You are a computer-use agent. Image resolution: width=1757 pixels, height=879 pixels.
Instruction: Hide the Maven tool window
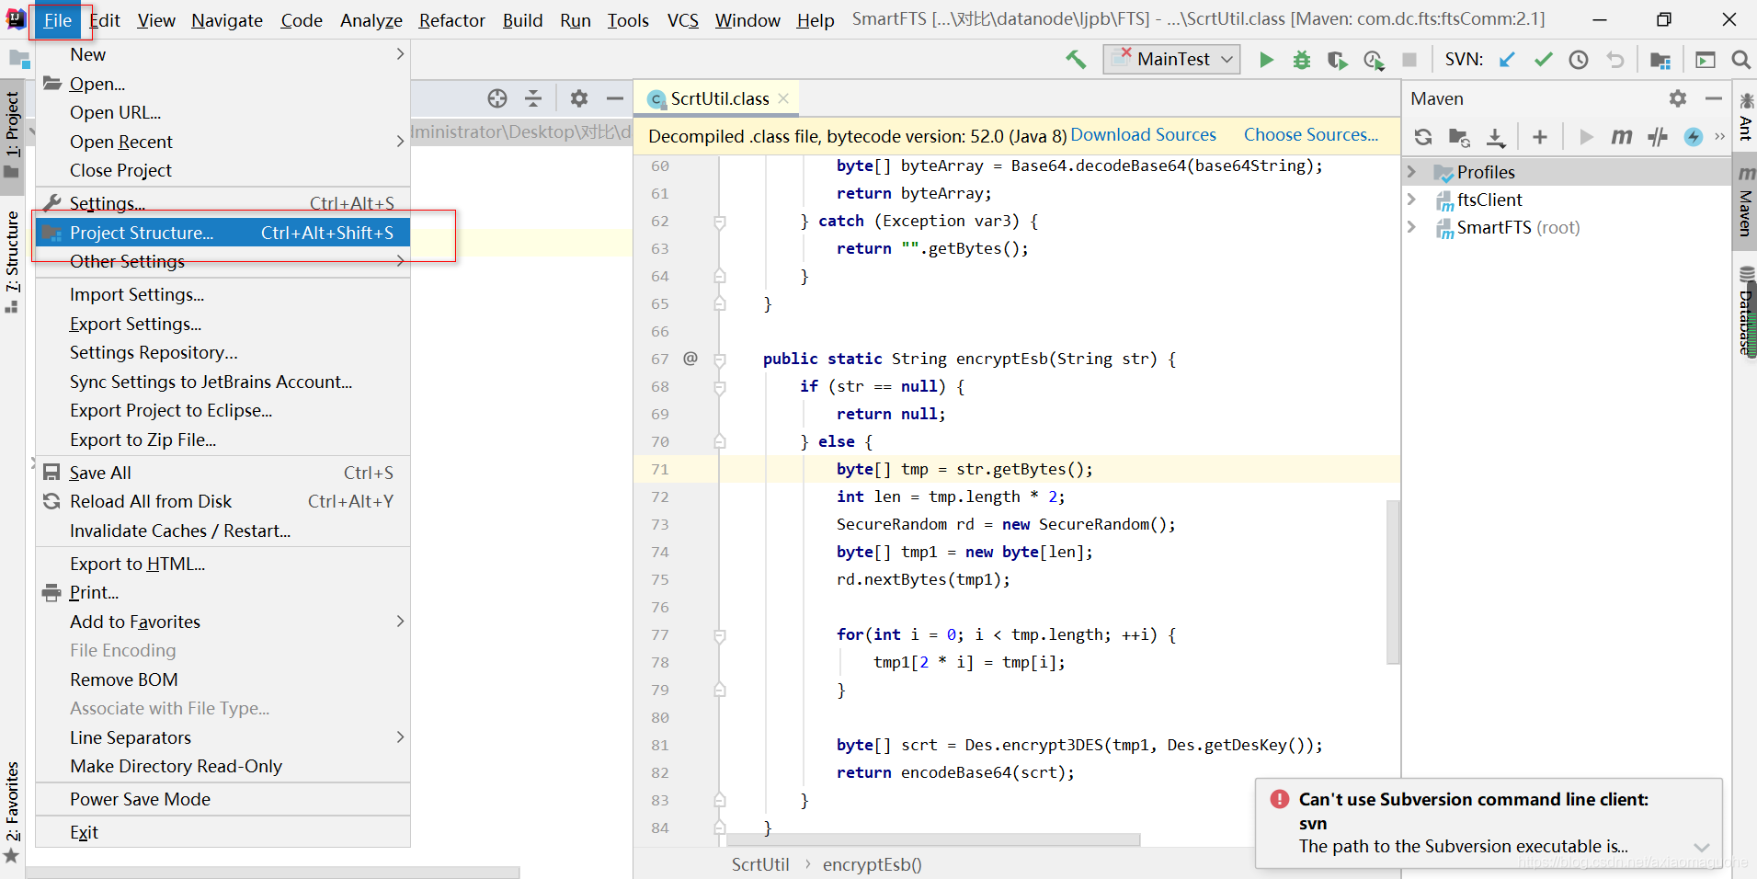(x=1714, y=98)
